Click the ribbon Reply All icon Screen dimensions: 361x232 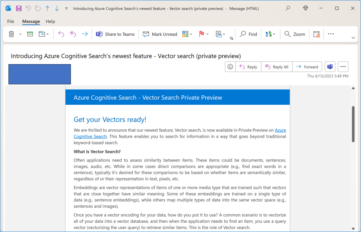[73, 34]
